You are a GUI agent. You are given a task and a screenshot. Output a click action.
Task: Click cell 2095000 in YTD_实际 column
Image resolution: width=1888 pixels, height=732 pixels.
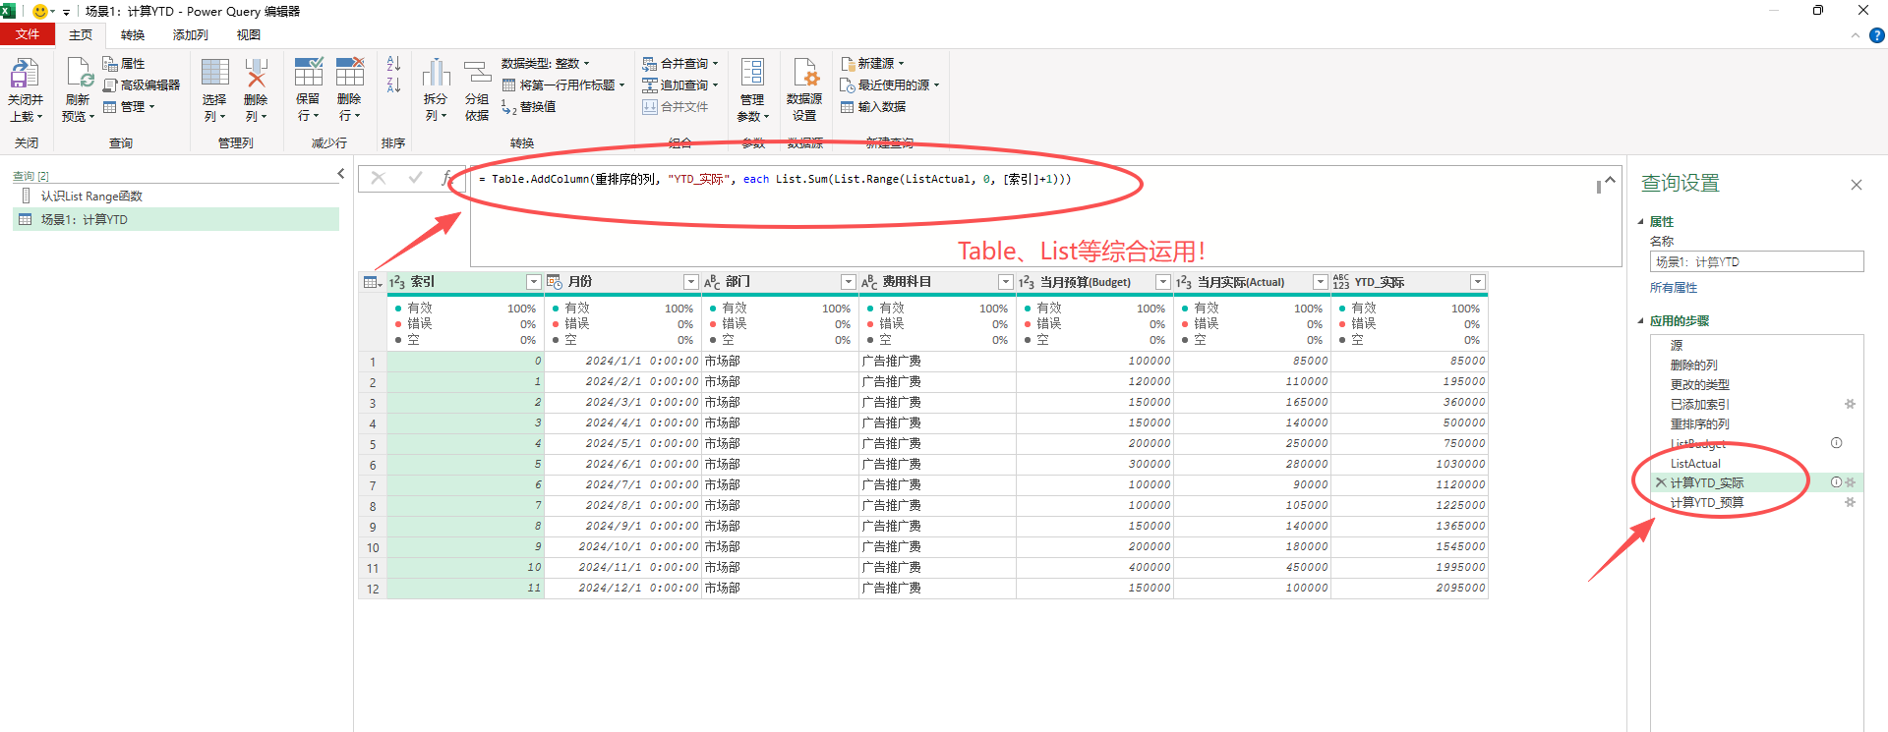point(1409,589)
